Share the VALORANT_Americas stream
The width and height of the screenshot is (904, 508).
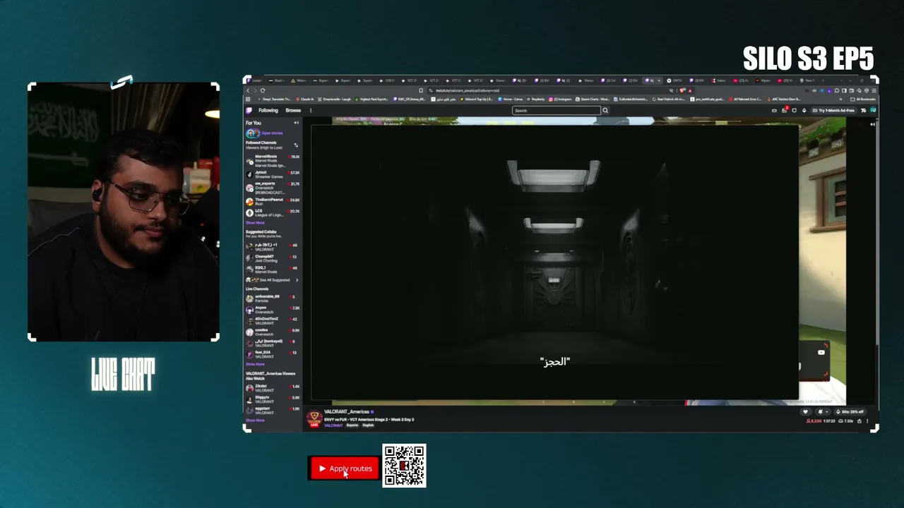(x=859, y=421)
